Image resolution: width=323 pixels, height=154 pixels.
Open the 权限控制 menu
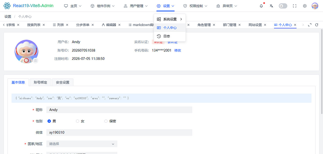pyautogui.click(x=195, y=6)
